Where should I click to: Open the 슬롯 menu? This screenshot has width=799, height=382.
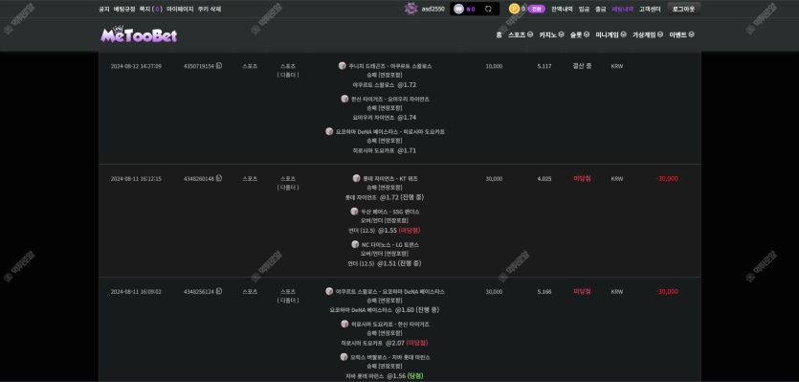click(580, 34)
